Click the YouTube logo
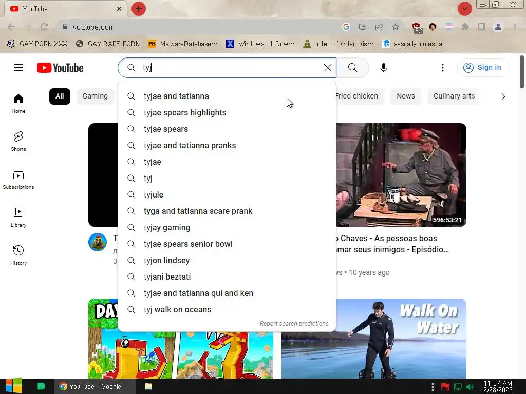526x394 pixels. pyautogui.click(x=60, y=68)
